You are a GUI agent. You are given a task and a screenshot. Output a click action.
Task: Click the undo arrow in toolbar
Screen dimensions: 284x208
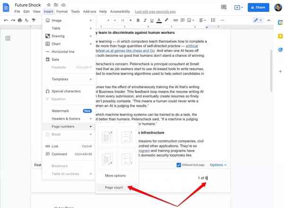pyautogui.click(x=6, y=20)
